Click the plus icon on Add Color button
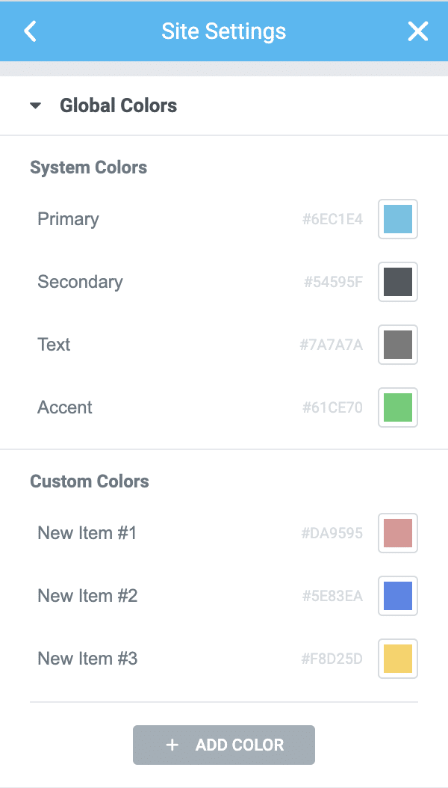 pos(173,745)
